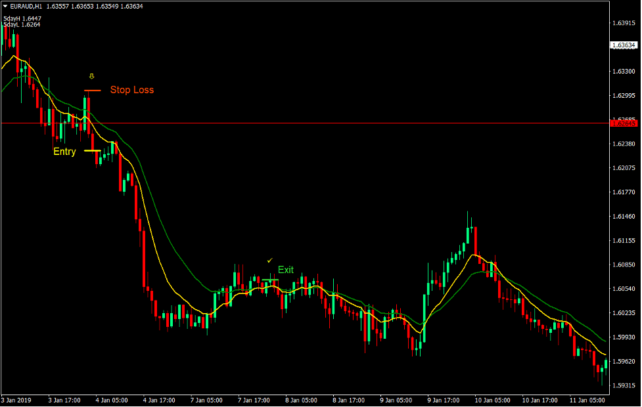Switch focus to the EURAUD,H1 chart tab
The height and width of the screenshot is (407, 642).
(x=28, y=7)
